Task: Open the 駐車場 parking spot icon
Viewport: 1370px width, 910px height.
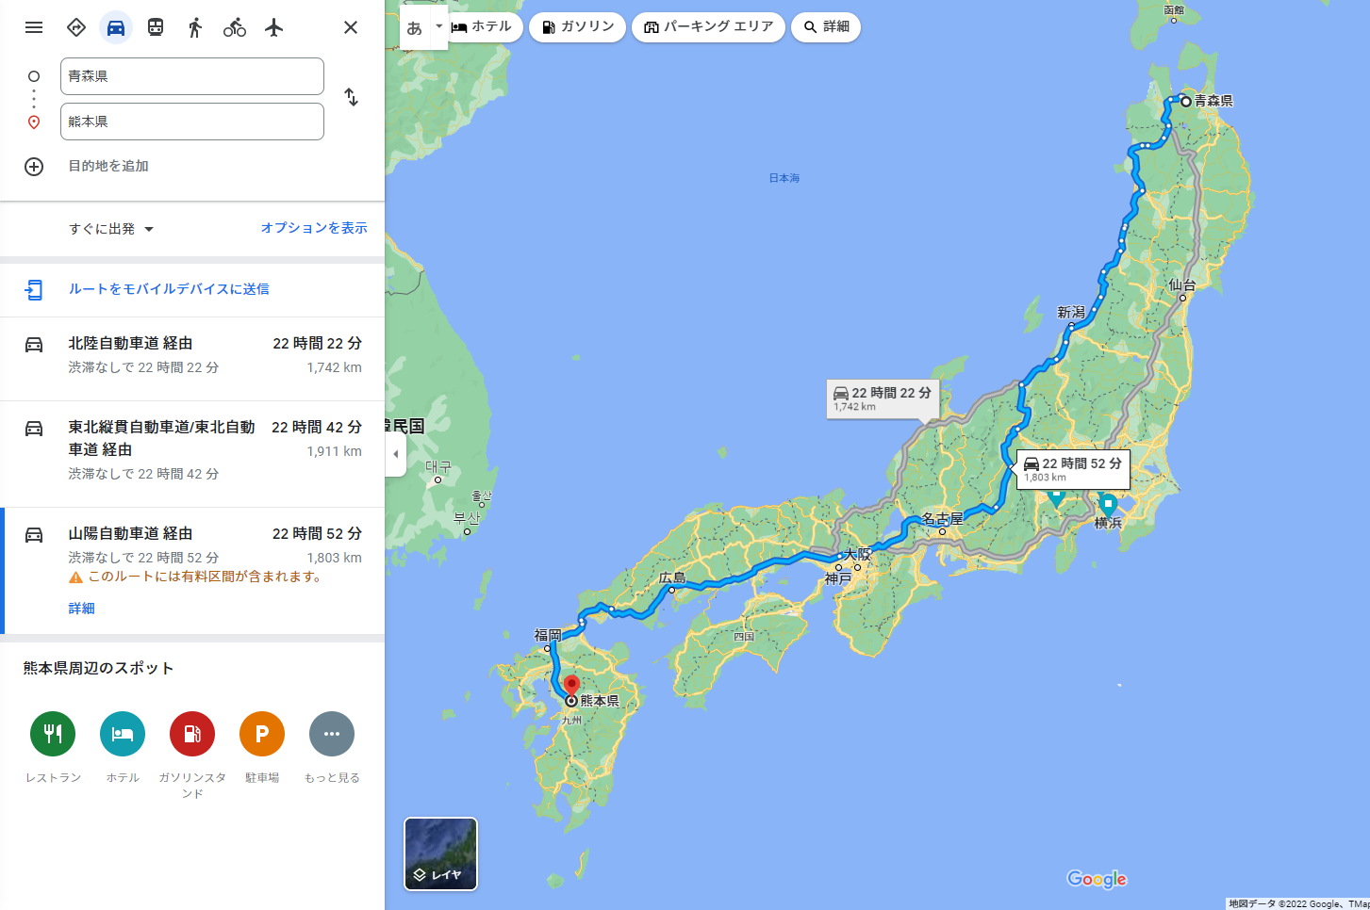Action: [x=262, y=734]
